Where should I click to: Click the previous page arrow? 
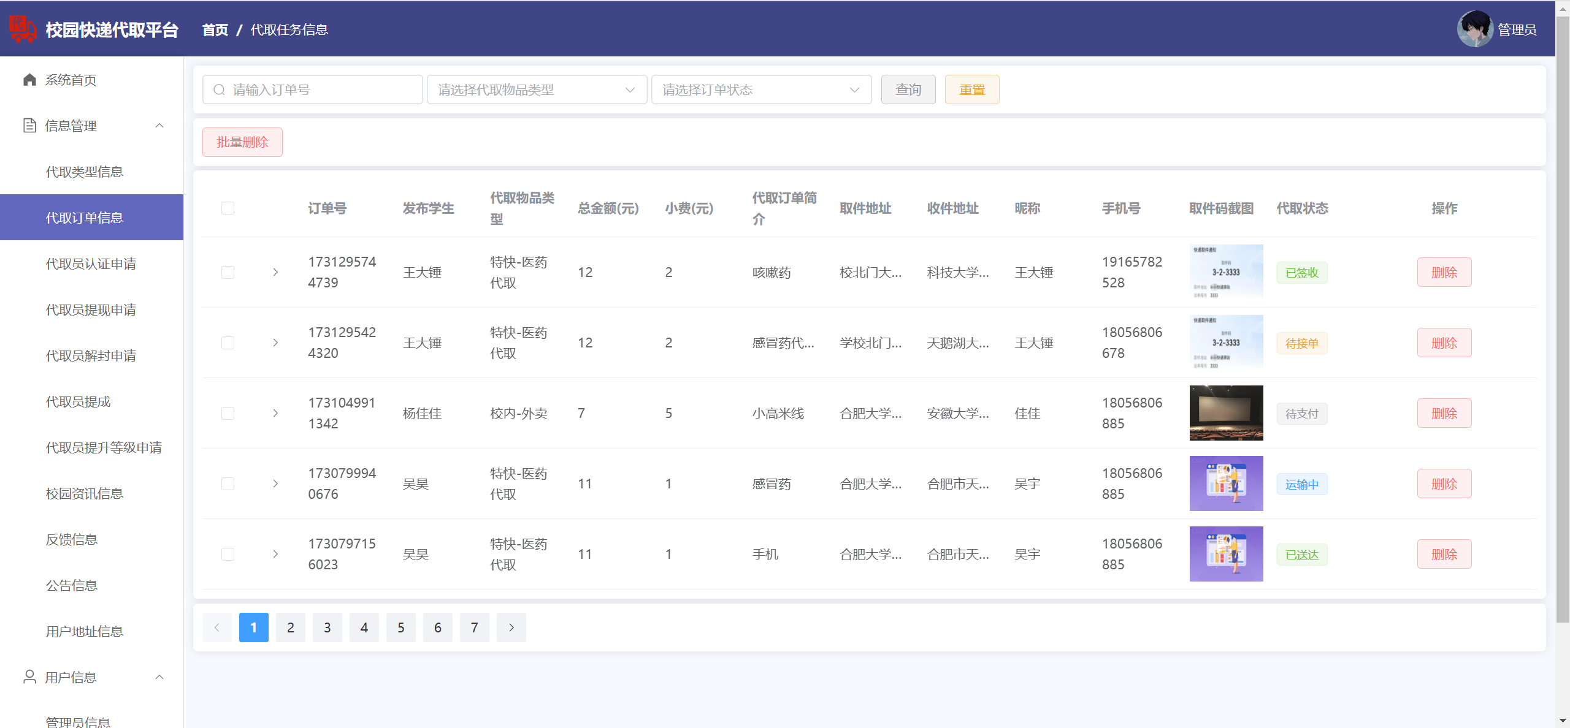(216, 627)
